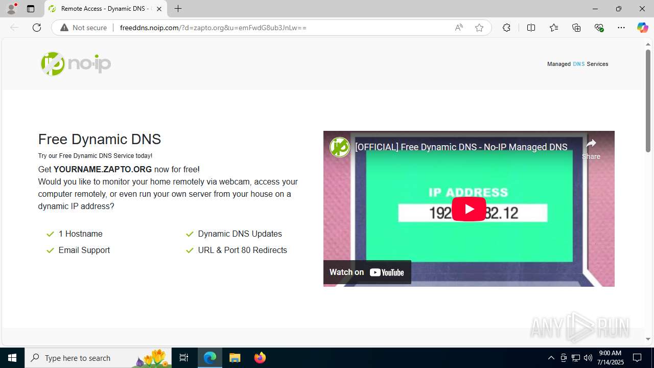Screen dimensions: 654x368
Task: Open a new browser tab
Action: (x=178, y=9)
